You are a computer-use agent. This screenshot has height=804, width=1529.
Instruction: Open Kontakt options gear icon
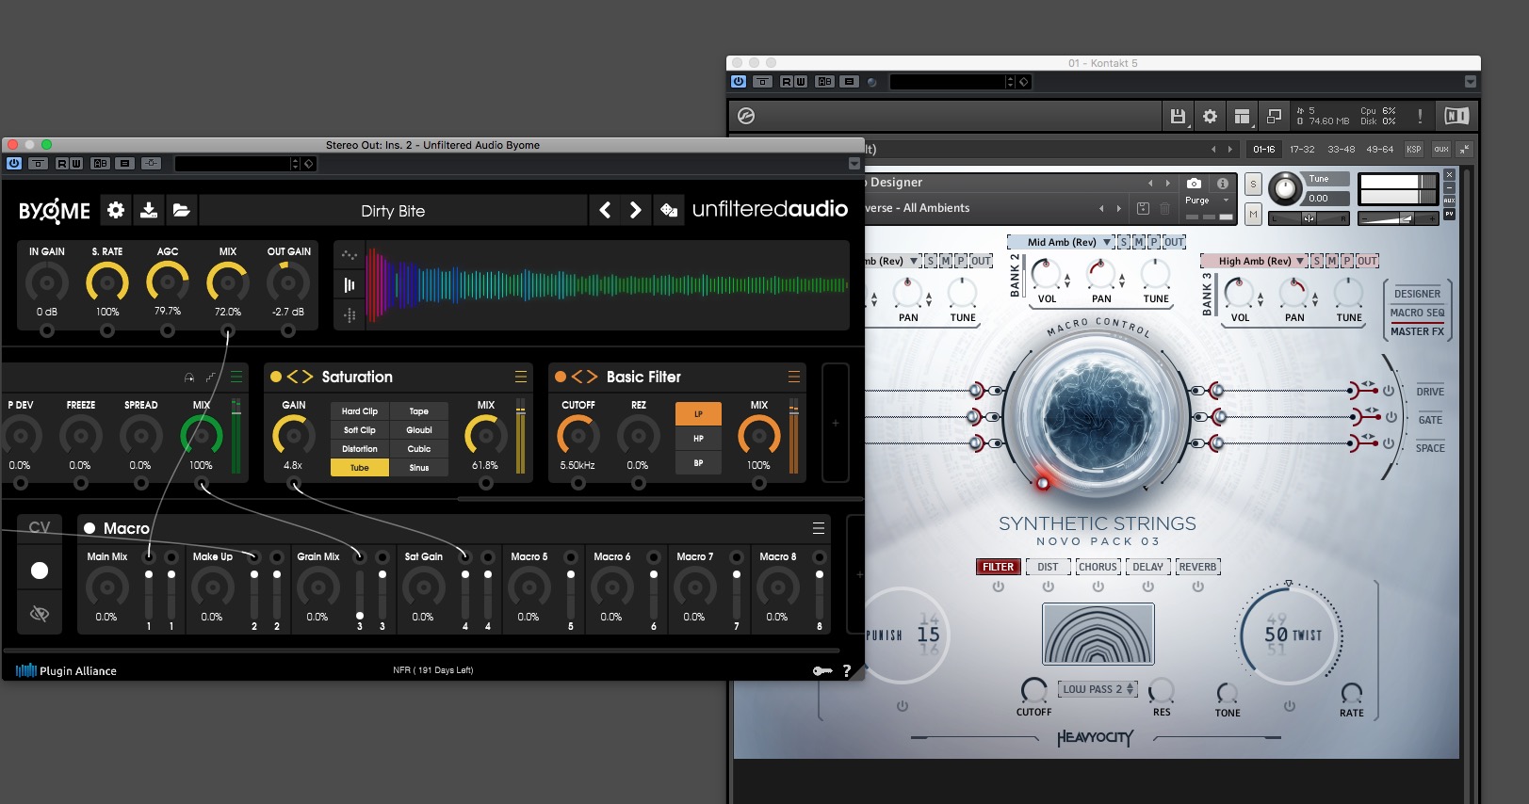(1211, 116)
